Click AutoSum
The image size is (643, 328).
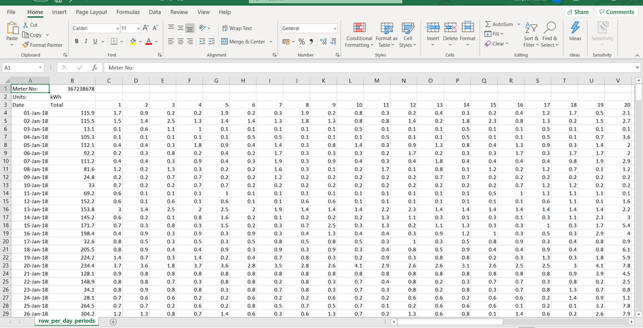[x=498, y=24]
